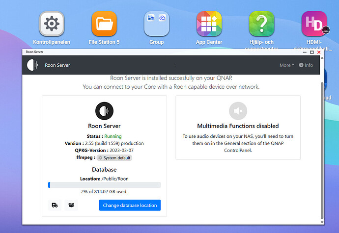The image size is (339, 233).
Task: Open the App Center icon
Action: 209,24
